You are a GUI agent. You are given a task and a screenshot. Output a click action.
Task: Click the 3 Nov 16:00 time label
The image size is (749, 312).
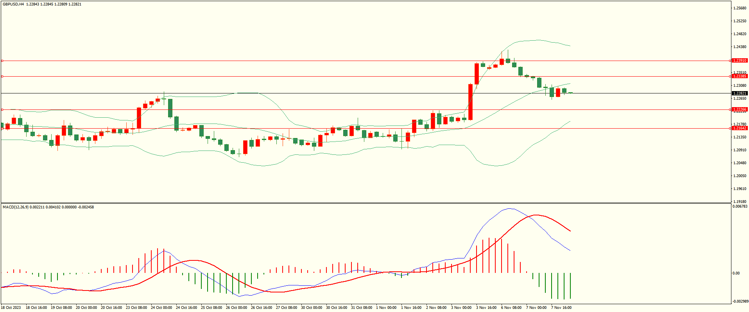[x=486, y=308]
